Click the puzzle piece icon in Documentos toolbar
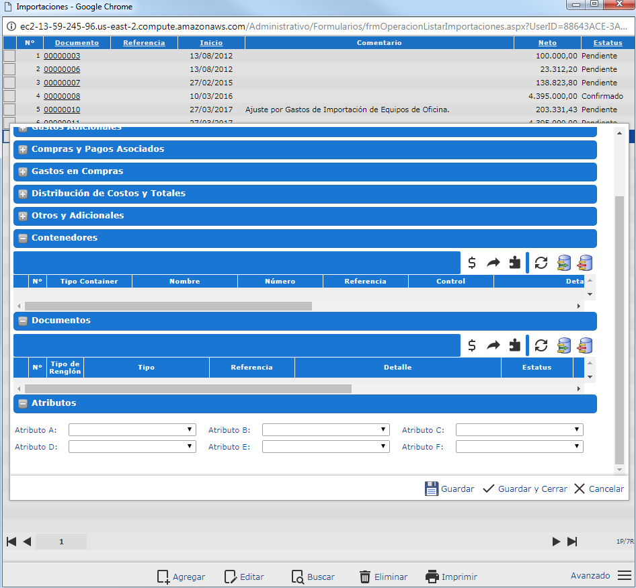This screenshot has width=636, height=588. (515, 345)
